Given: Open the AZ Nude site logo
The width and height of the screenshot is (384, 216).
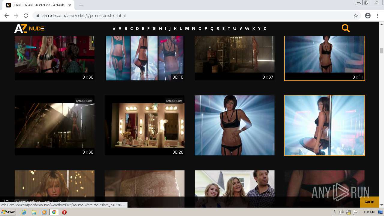Looking at the screenshot, I should click(29, 28).
